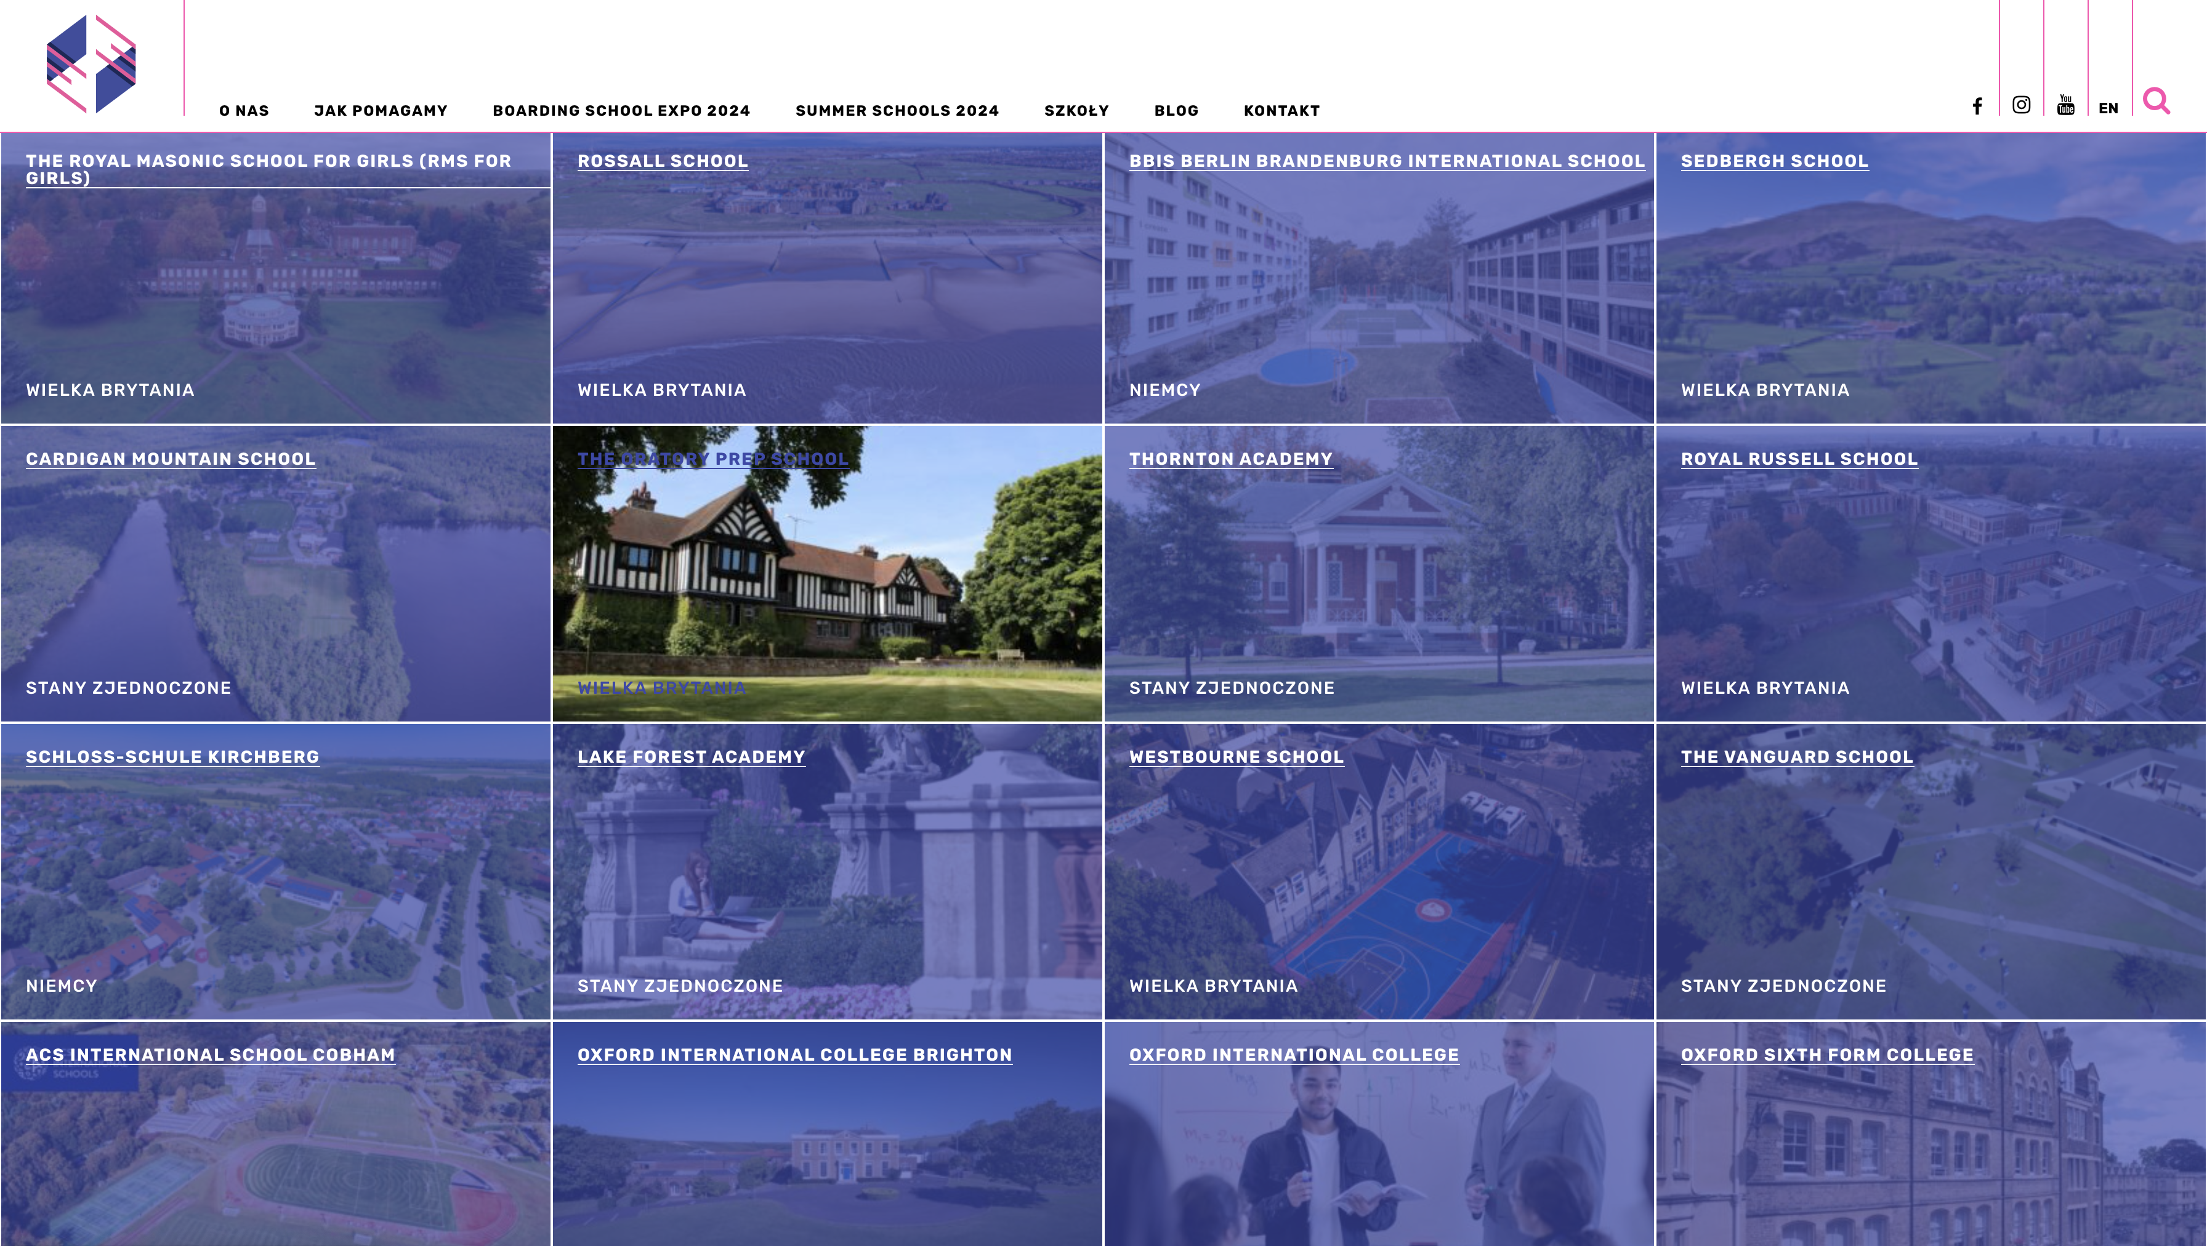Screen dimensions: 2207x1246
Task: Open BBIS Berlin Brandenburg International School link
Action: pos(1387,161)
